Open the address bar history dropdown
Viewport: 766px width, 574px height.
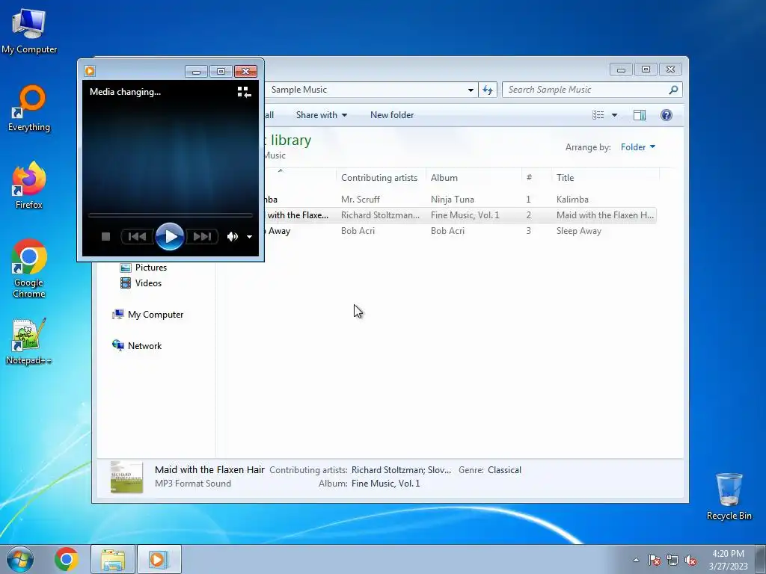[x=471, y=90]
